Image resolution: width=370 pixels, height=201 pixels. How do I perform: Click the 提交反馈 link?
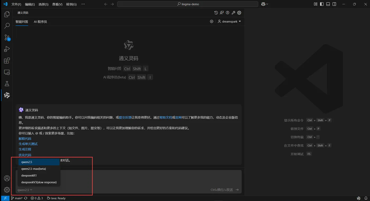(125, 117)
